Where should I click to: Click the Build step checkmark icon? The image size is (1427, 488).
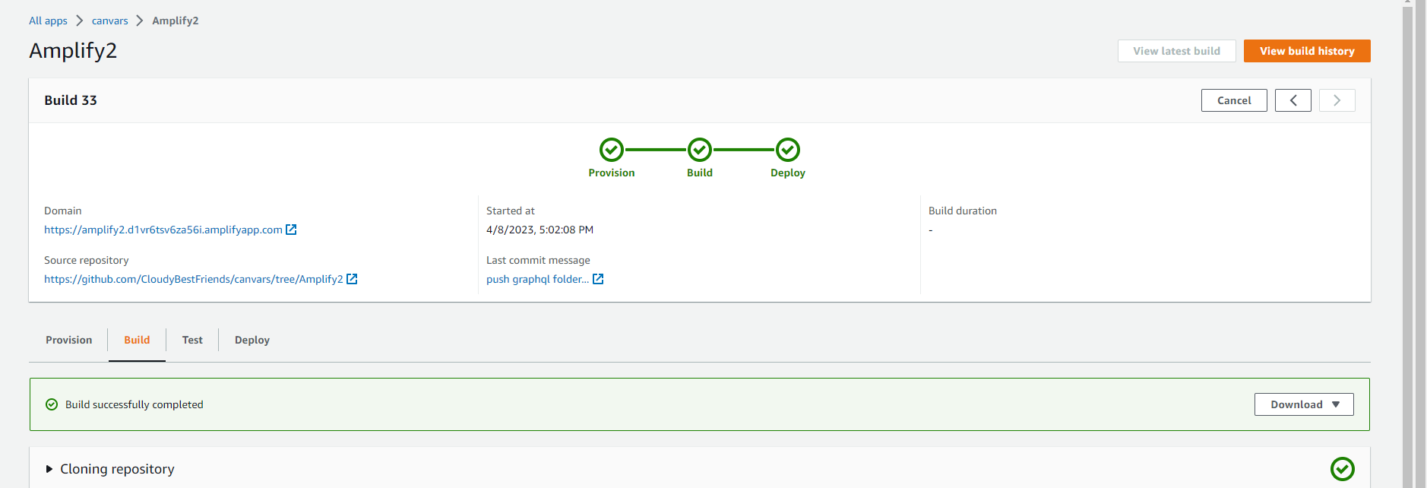click(699, 150)
